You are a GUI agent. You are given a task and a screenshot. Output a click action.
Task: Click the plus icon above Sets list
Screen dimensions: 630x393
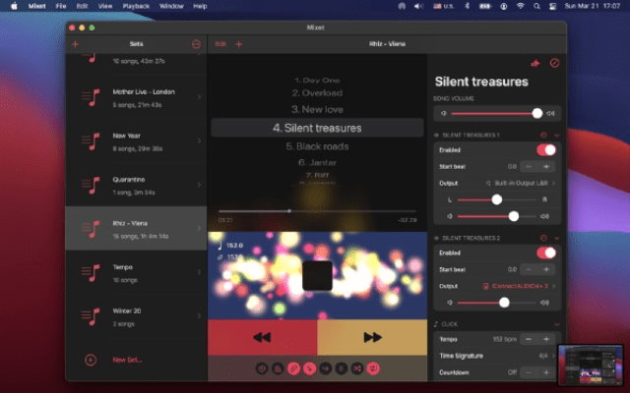point(76,44)
